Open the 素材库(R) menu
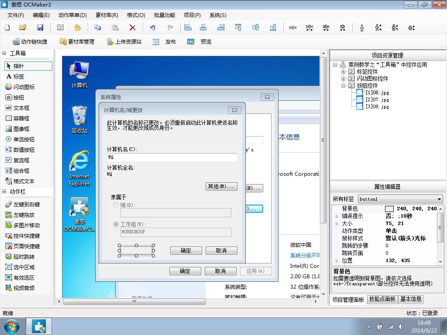 click(x=107, y=15)
